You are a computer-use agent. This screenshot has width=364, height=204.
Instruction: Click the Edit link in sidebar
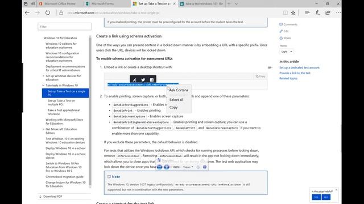(x=284, y=31)
